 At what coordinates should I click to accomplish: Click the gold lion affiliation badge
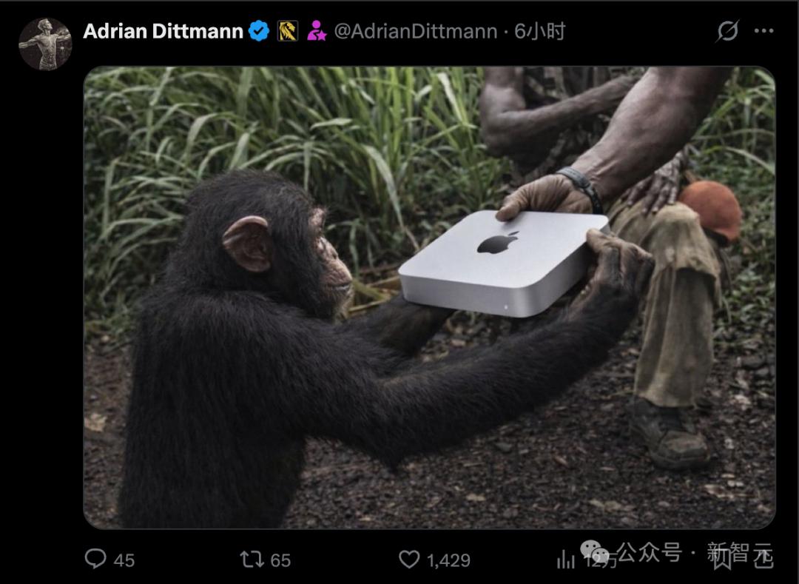[288, 31]
